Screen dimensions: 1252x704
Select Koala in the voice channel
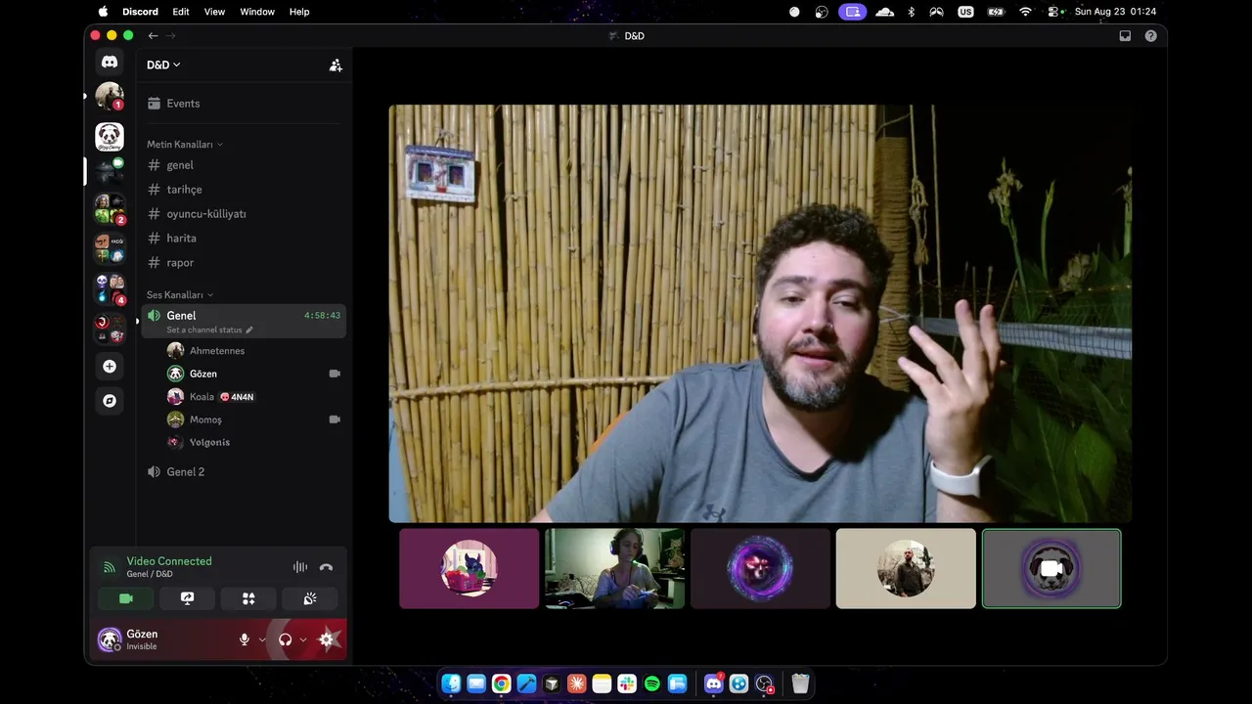tap(254, 397)
